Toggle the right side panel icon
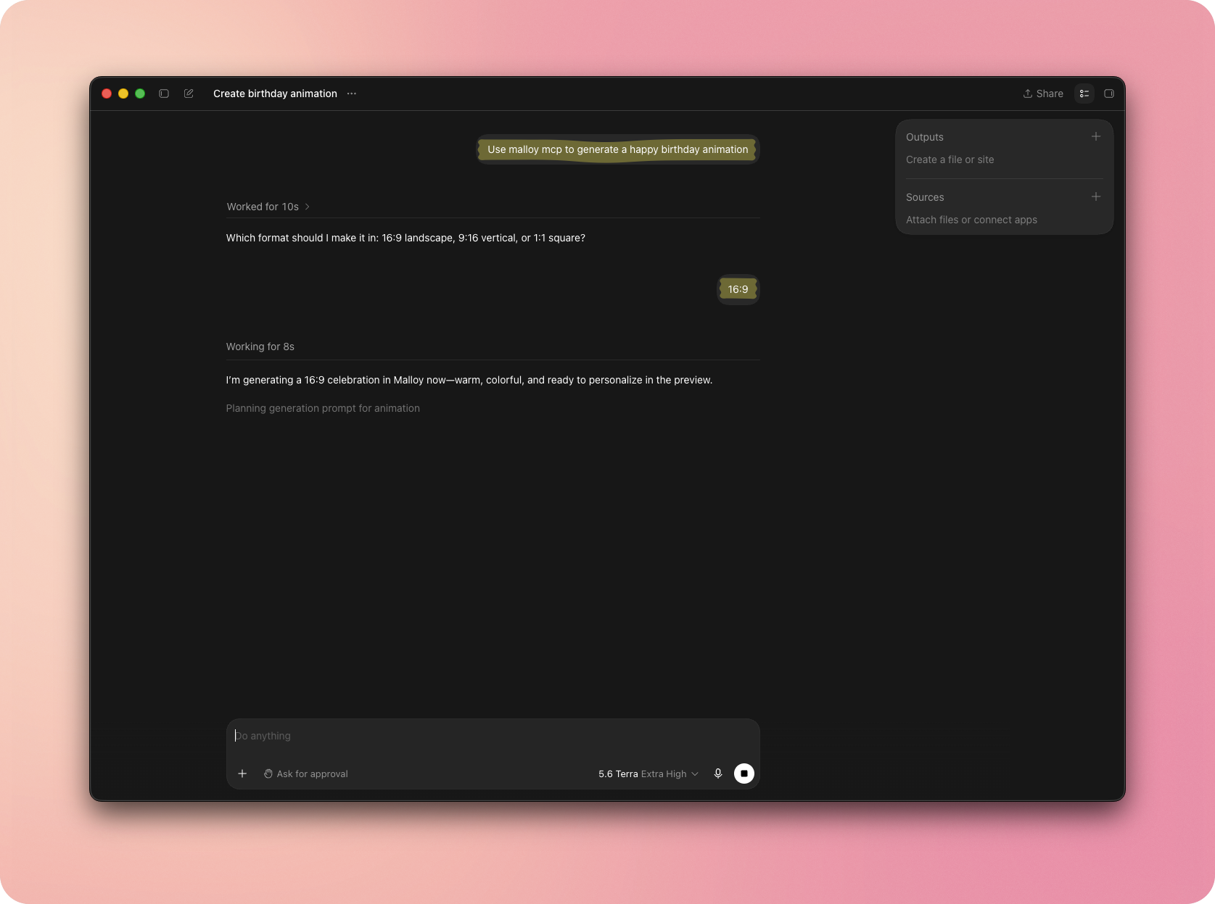Viewport: 1215px width, 904px height. [x=1109, y=94]
